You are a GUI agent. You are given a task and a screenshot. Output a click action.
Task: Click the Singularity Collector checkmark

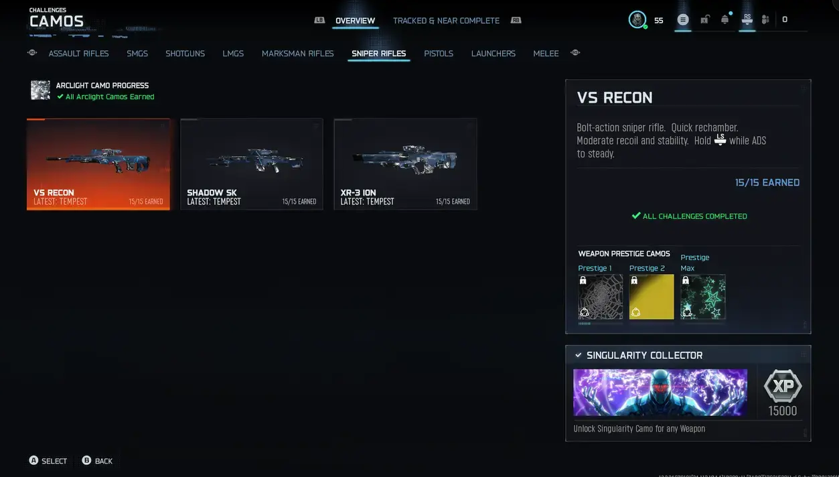pos(579,355)
